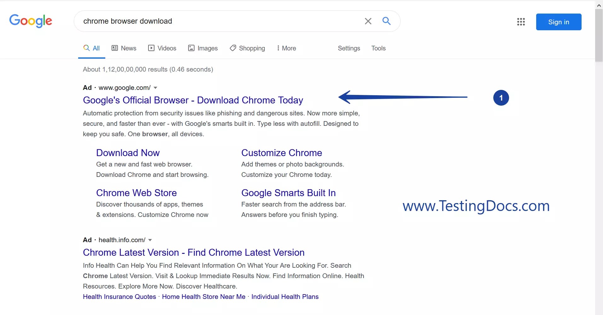This screenshot has width=603, height=315.
Task: Select the All tab
Action: coord(91,48)
